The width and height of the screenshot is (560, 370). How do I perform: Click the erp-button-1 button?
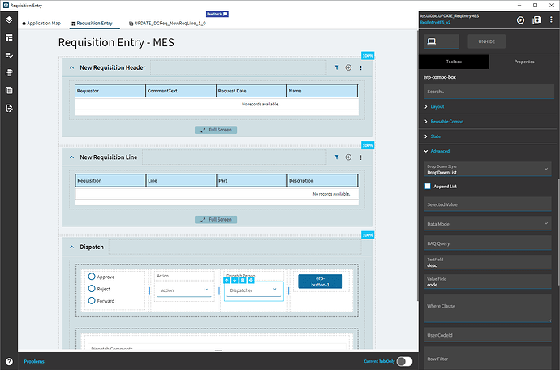pos(320,282)
